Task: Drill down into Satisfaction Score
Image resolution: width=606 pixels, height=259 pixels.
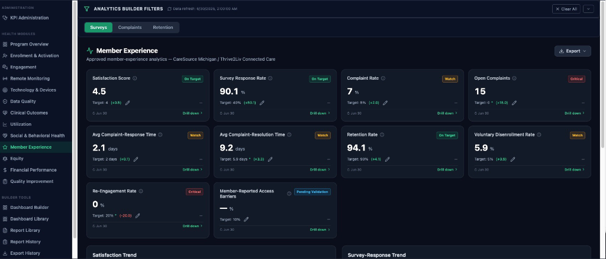Action: coord(192,113)
